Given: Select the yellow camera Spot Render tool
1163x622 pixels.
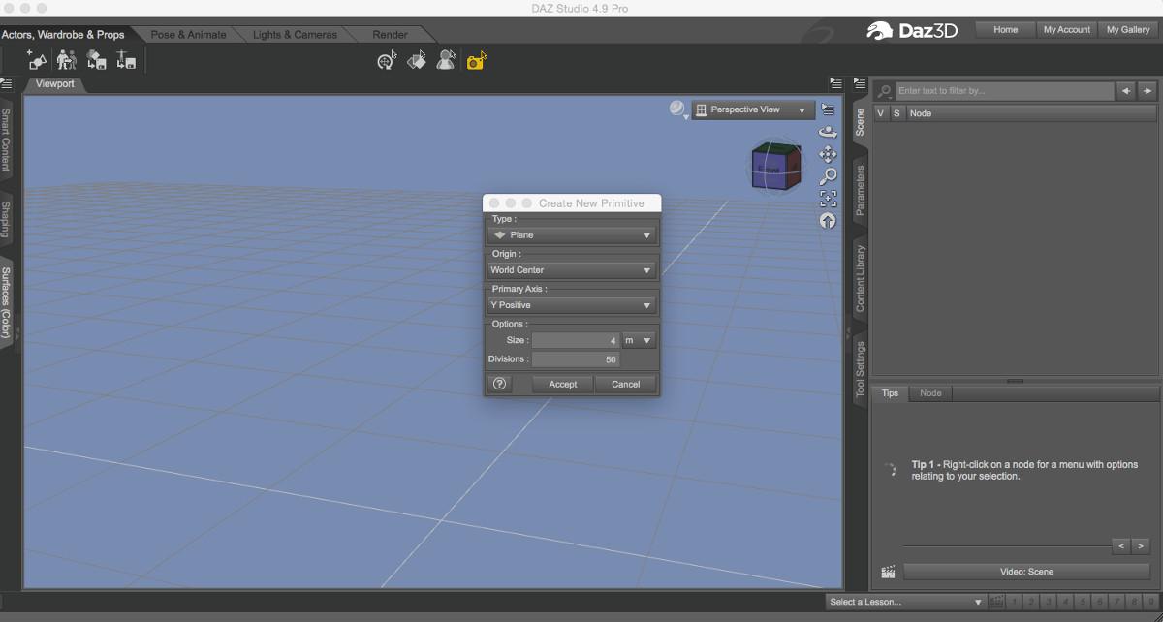Looking at the screenshot, I should tap(476, 60).
